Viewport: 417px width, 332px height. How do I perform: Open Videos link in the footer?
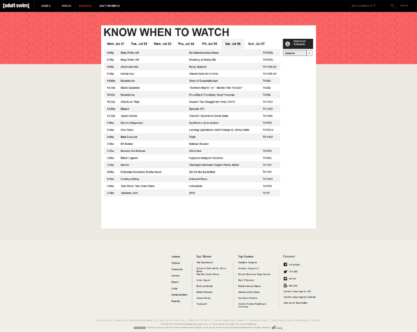[175, 263]
